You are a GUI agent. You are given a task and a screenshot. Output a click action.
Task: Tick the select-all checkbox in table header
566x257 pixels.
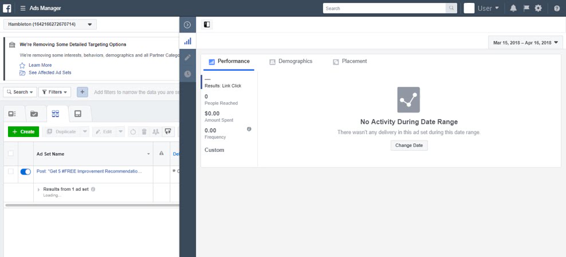coord(11,153)
